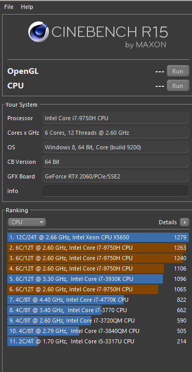This screenshot has height=372, width=192.
Task: Click the Processor field Intel Core i7-9750H
Action: pyautogui.click(x=116, y=118)
